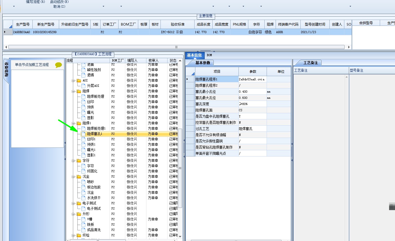Click the page icon beside 板边包胶
This screenshot has width=395, height=241.
83,187
